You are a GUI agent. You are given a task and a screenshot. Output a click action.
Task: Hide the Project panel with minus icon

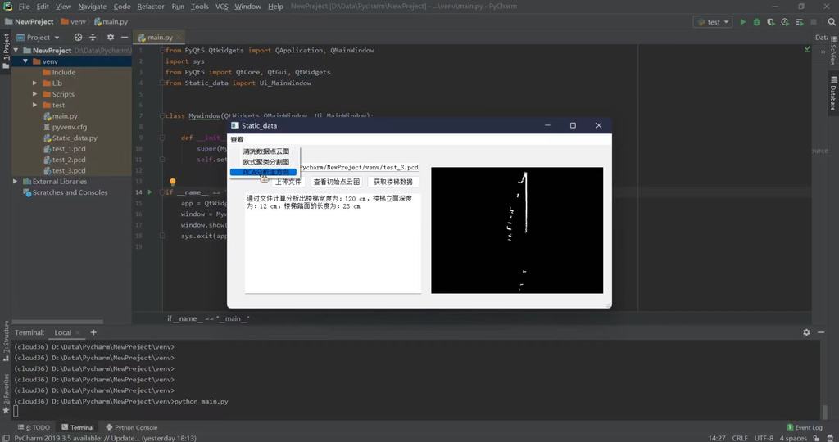click(125, 38)
